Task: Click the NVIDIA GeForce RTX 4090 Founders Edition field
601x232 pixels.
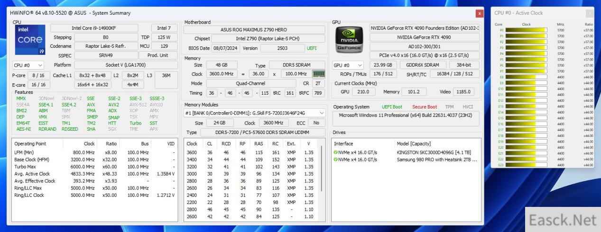Action: pos(424,28)
